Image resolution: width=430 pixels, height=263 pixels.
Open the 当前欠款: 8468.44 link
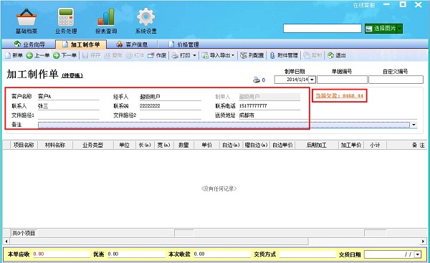[x=340, y=96]
